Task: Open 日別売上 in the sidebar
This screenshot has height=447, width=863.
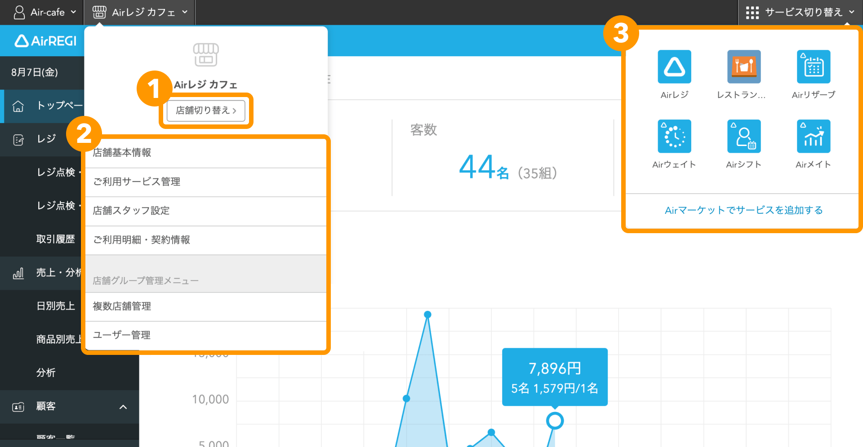Action: click(56, 306)
